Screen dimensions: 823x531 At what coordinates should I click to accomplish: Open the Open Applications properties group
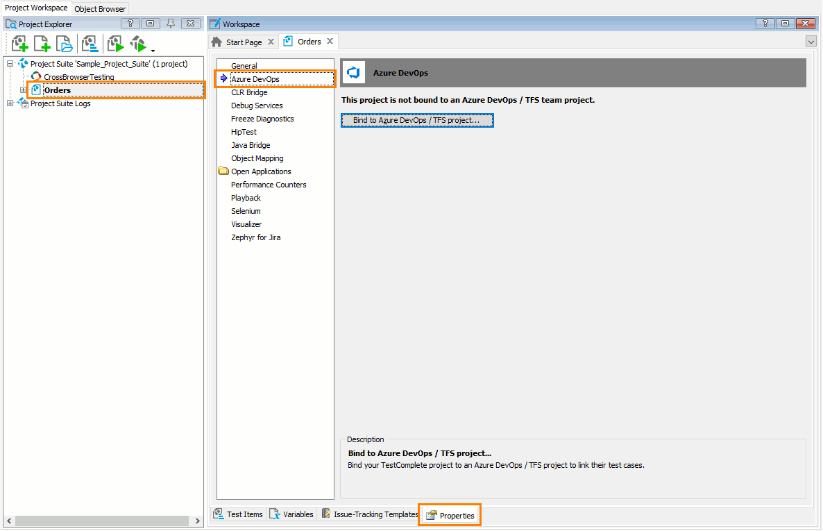(x=261, y=171)
